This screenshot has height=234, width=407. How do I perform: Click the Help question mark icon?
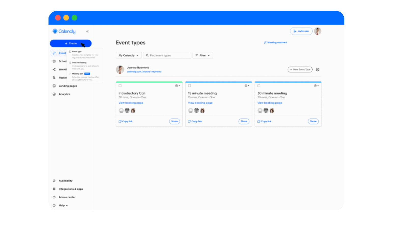pyautogui.click(x=54, y=206)
